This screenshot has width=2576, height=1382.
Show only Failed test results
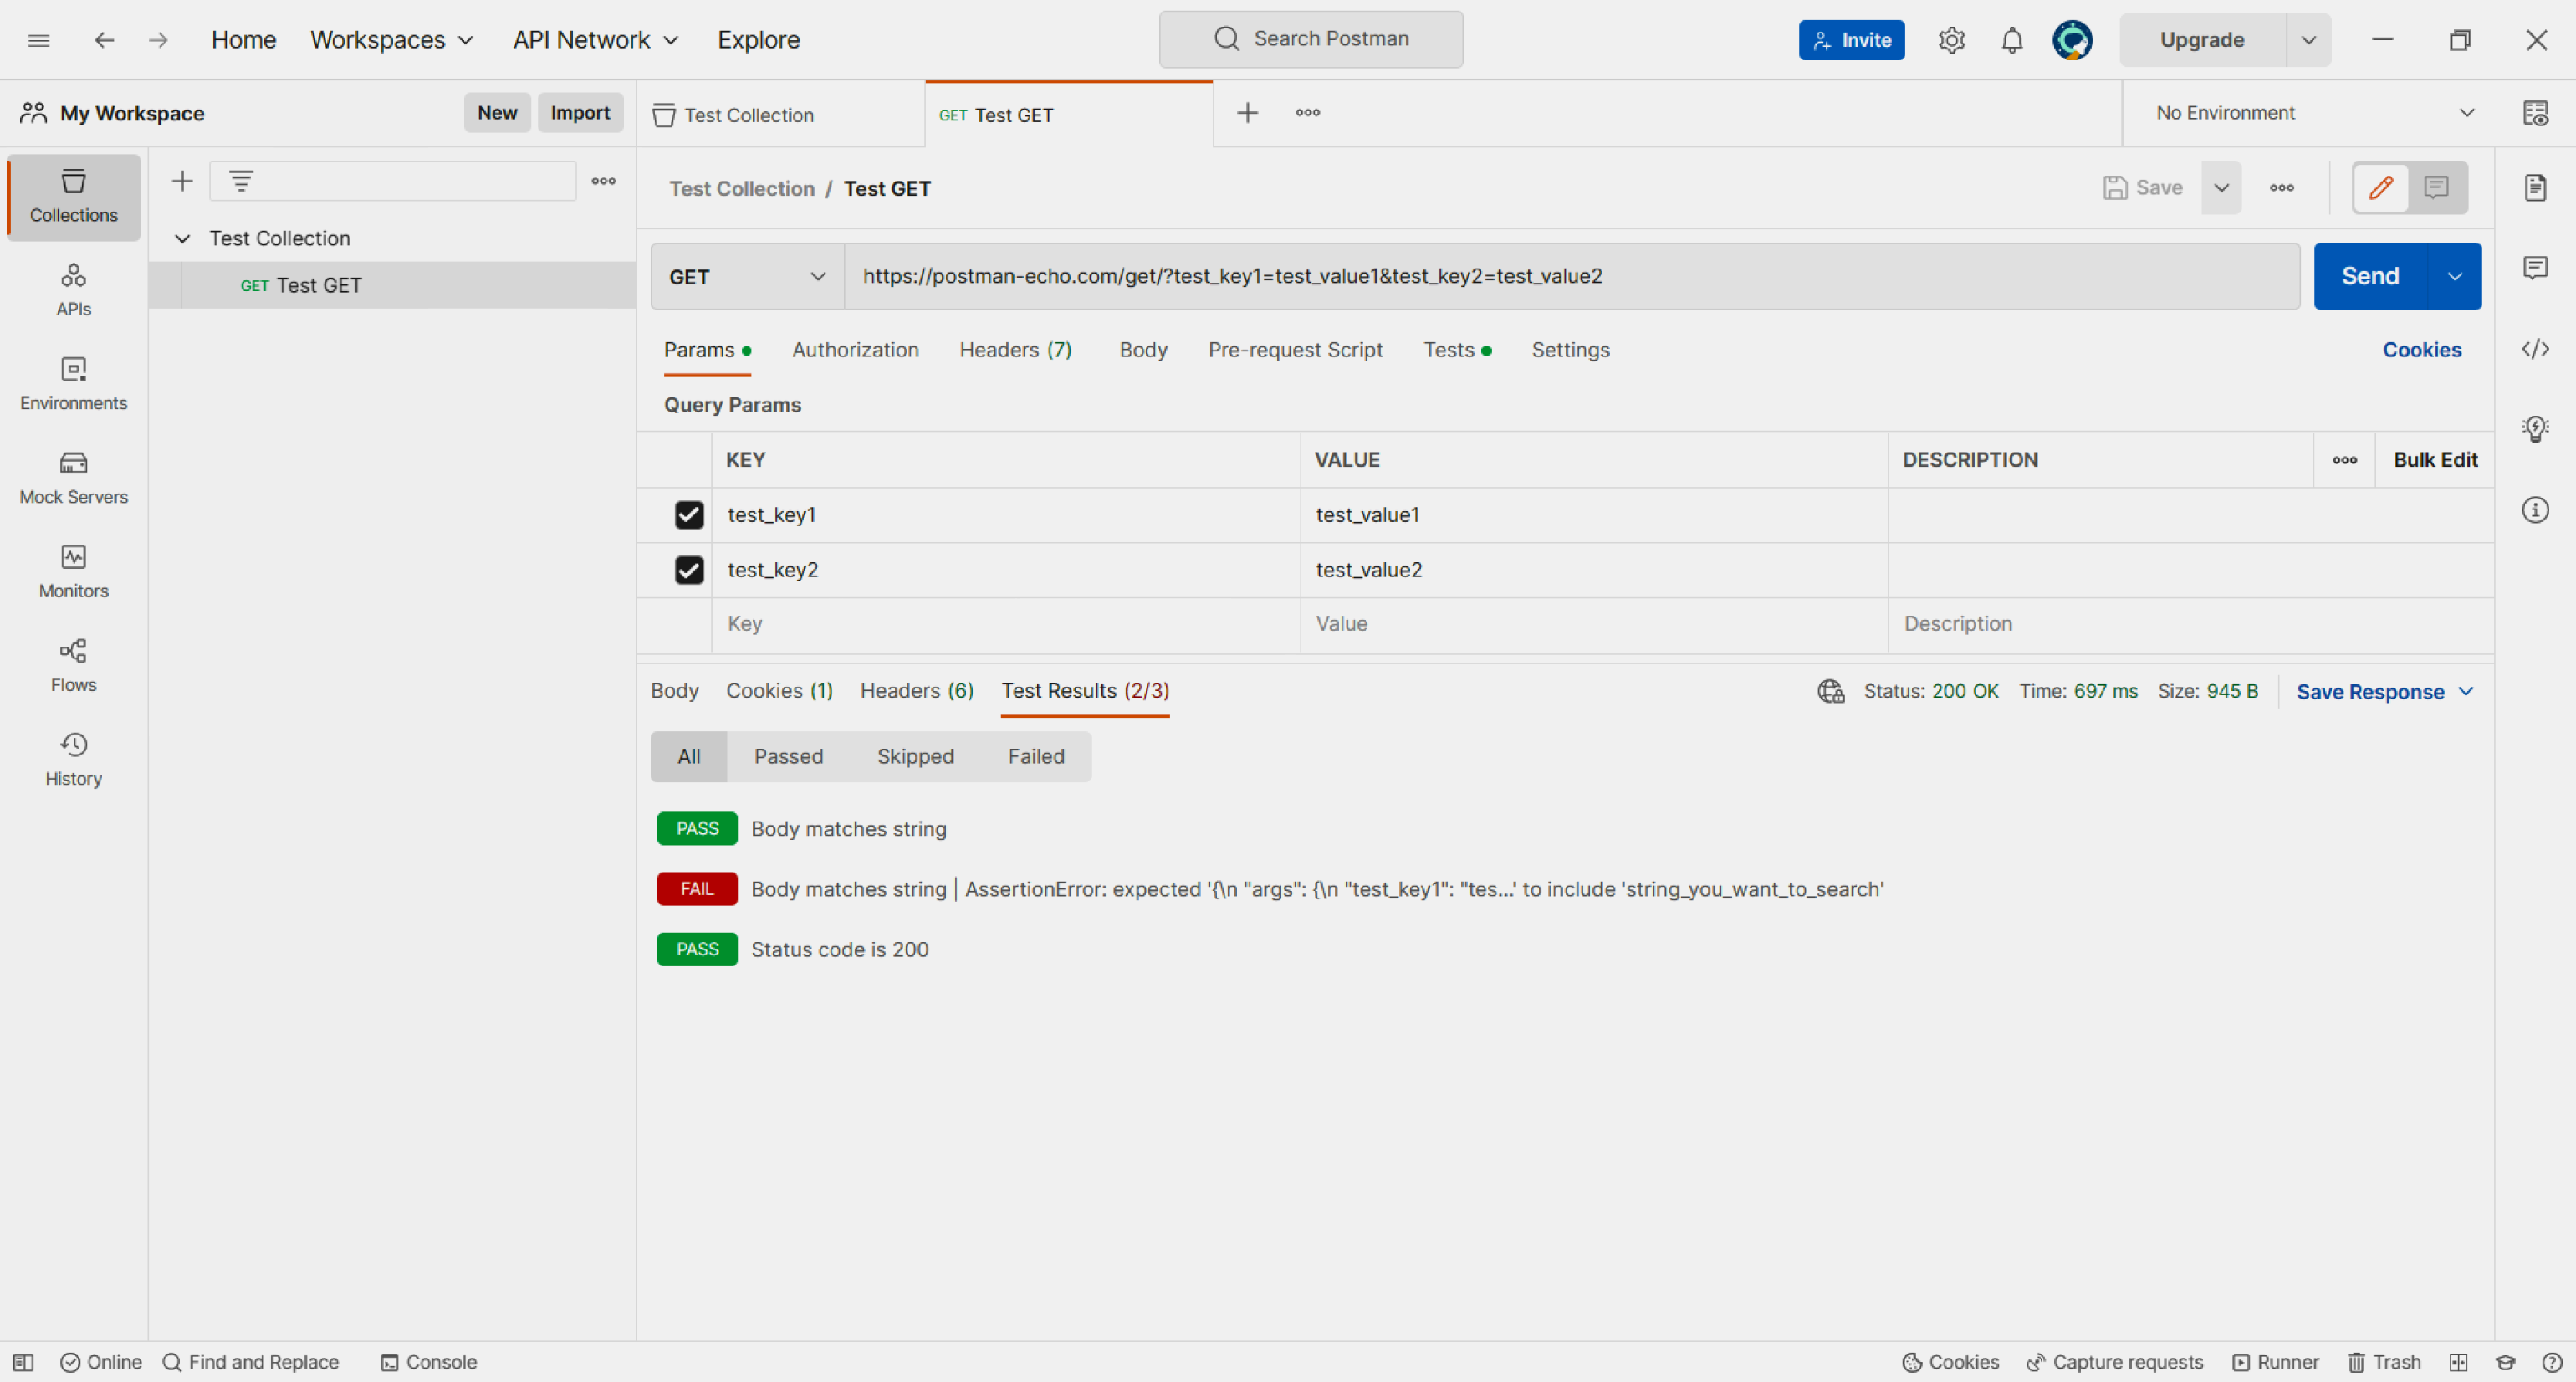(x=1035, y=756)
